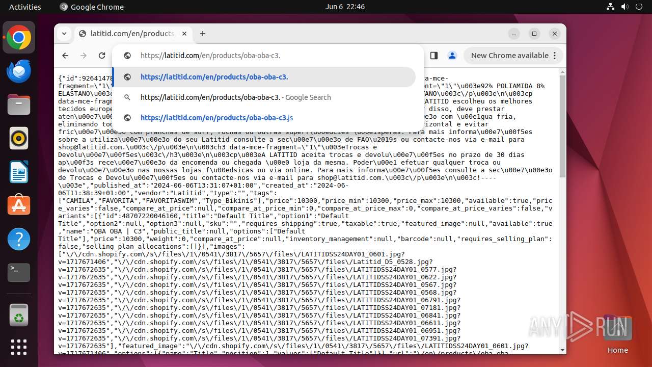Open Ubuntu Software store icon
Viewport: 652px width, 367px height.
click(19, 205)
